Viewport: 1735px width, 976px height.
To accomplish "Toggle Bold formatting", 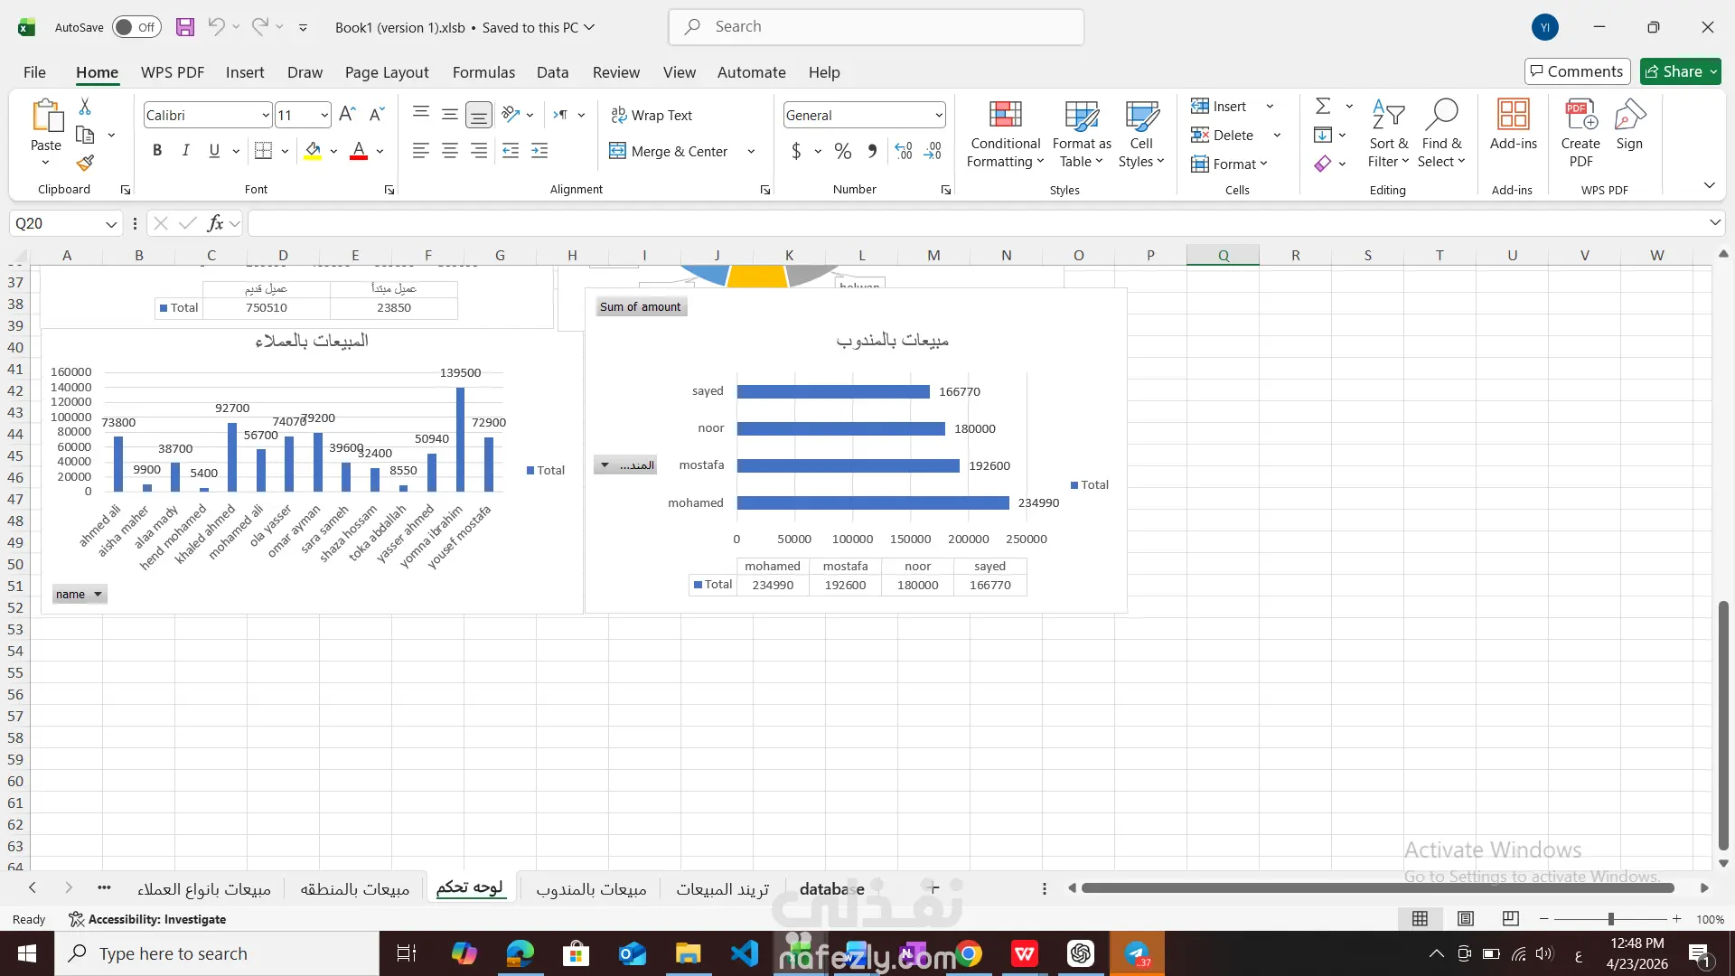I will 157,151.
